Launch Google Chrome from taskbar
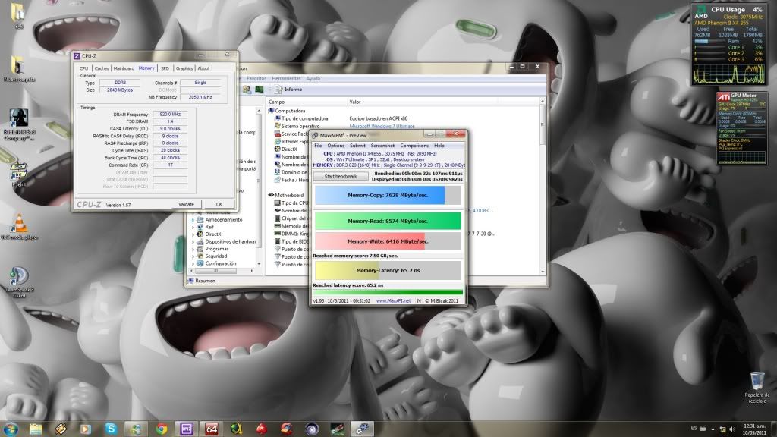This screenshot has height=437, width=777. (161, 429)
